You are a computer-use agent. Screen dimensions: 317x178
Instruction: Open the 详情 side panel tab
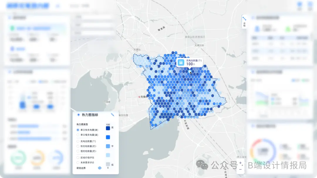pos(244,25)
